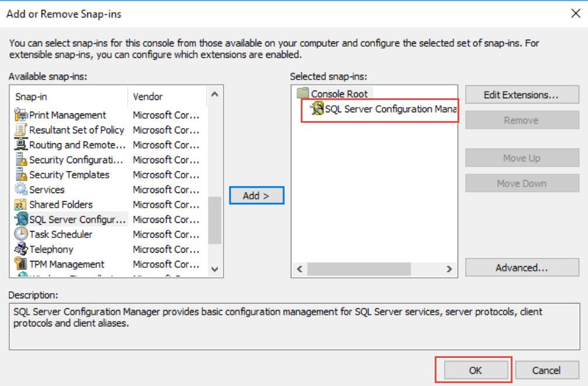Select TPM Management entry
The height and width of the screenshot is (386, 588).
point(67,264)
